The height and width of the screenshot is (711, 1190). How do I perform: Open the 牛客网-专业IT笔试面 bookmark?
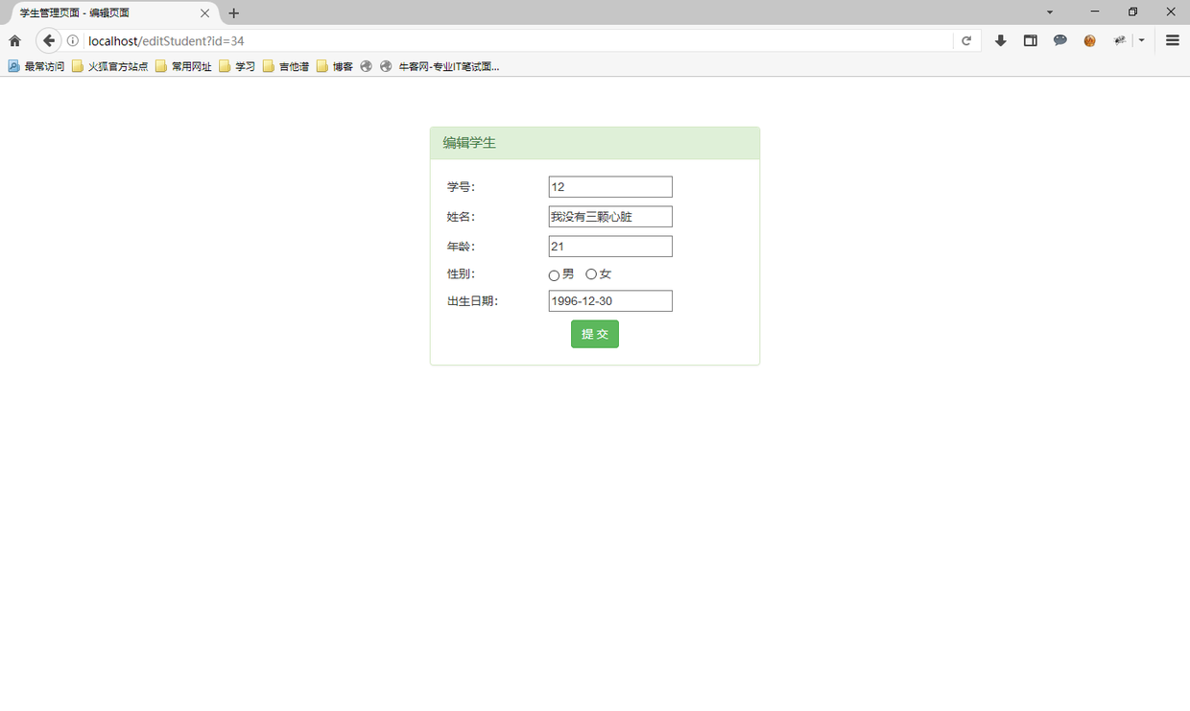coord(440,66)
